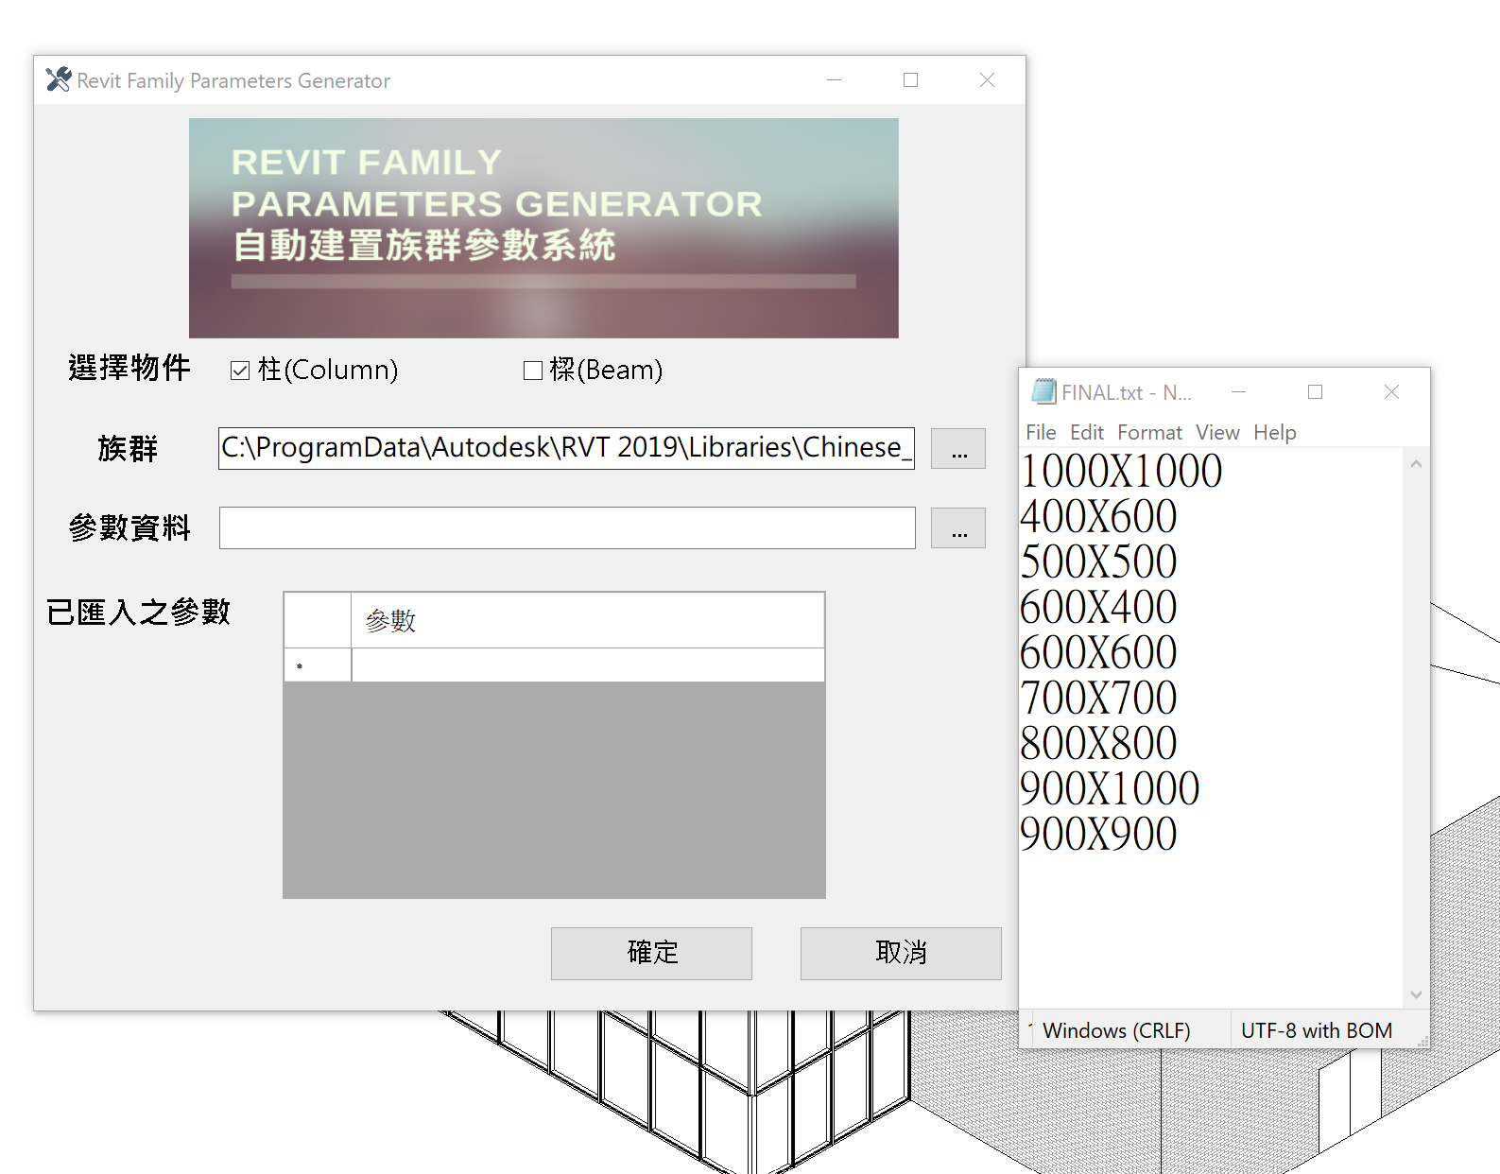The height and width of the screenshot is (1174, 1500).
Task: Click the 600X400 line in Notepad
Action: 1098,608
